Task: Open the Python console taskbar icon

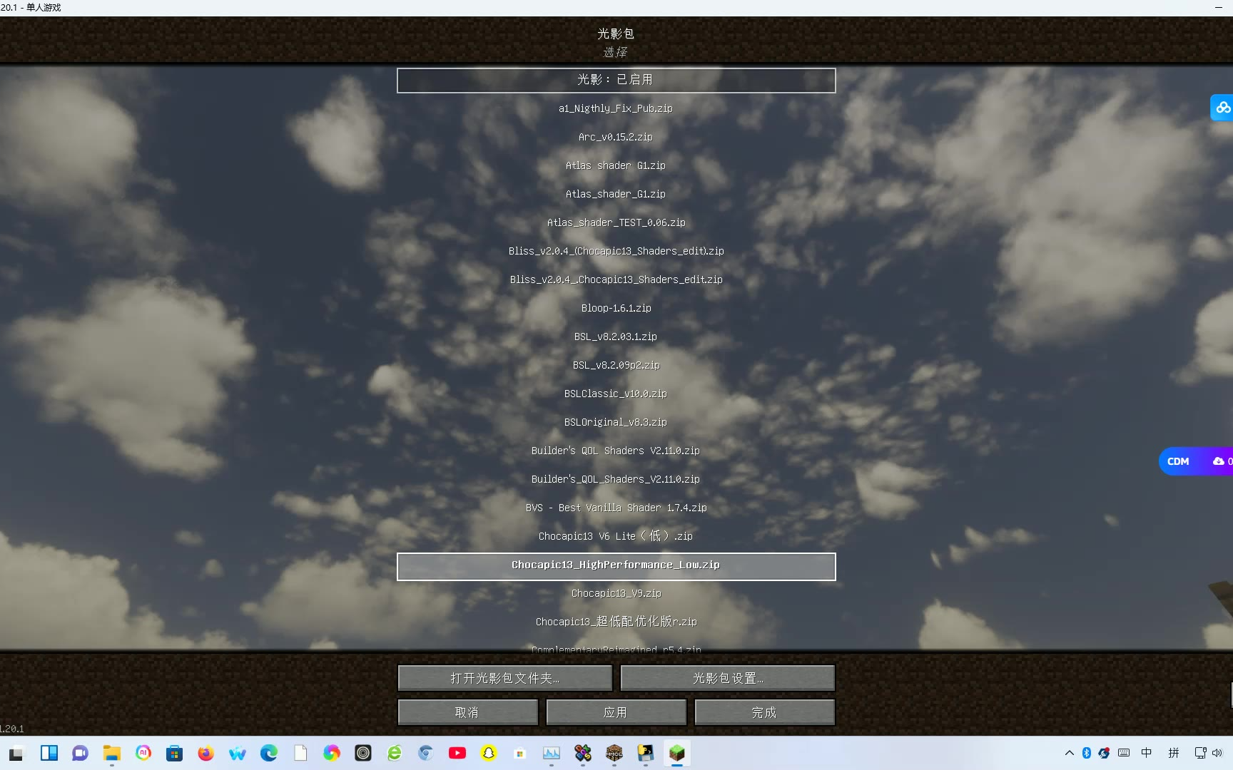Action: coord(646,753)
